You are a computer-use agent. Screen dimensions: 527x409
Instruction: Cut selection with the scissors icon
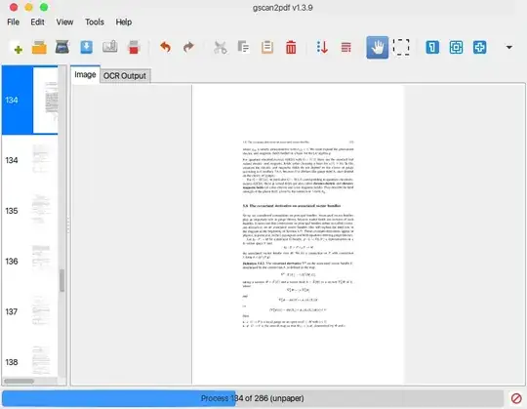coord(221,48)
